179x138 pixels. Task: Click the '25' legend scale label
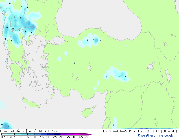(x=55, y=137)
